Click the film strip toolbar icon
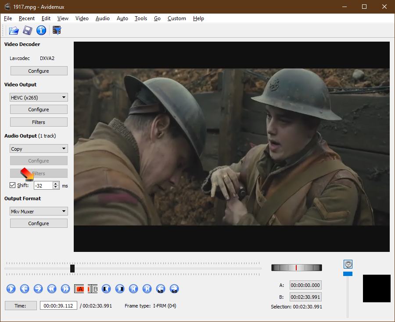Viewport: 395px width, 322px height. 57,30
